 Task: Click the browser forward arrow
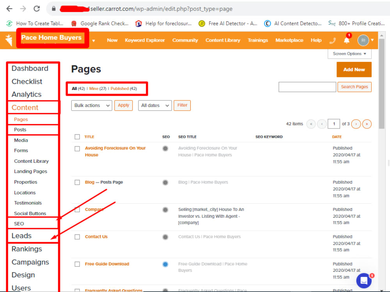[23, 9]
